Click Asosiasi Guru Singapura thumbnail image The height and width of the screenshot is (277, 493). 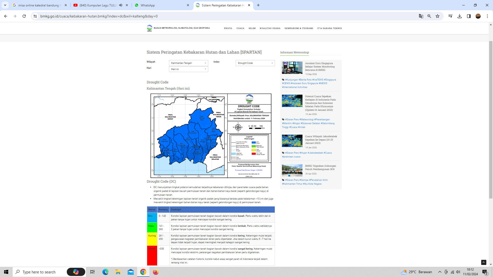point(292,68)
